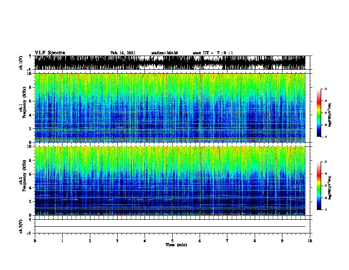Screen dimensions: 349x270
Task: Click the ch.2 colorbar log(PSD) unit label
Action: [x=330, y=188]
